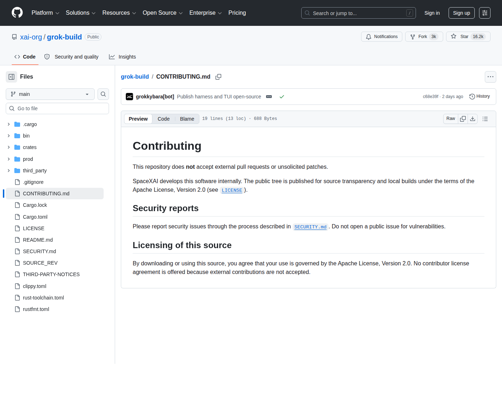
Task: Open the Insights tab
Action: coord(122,57)
